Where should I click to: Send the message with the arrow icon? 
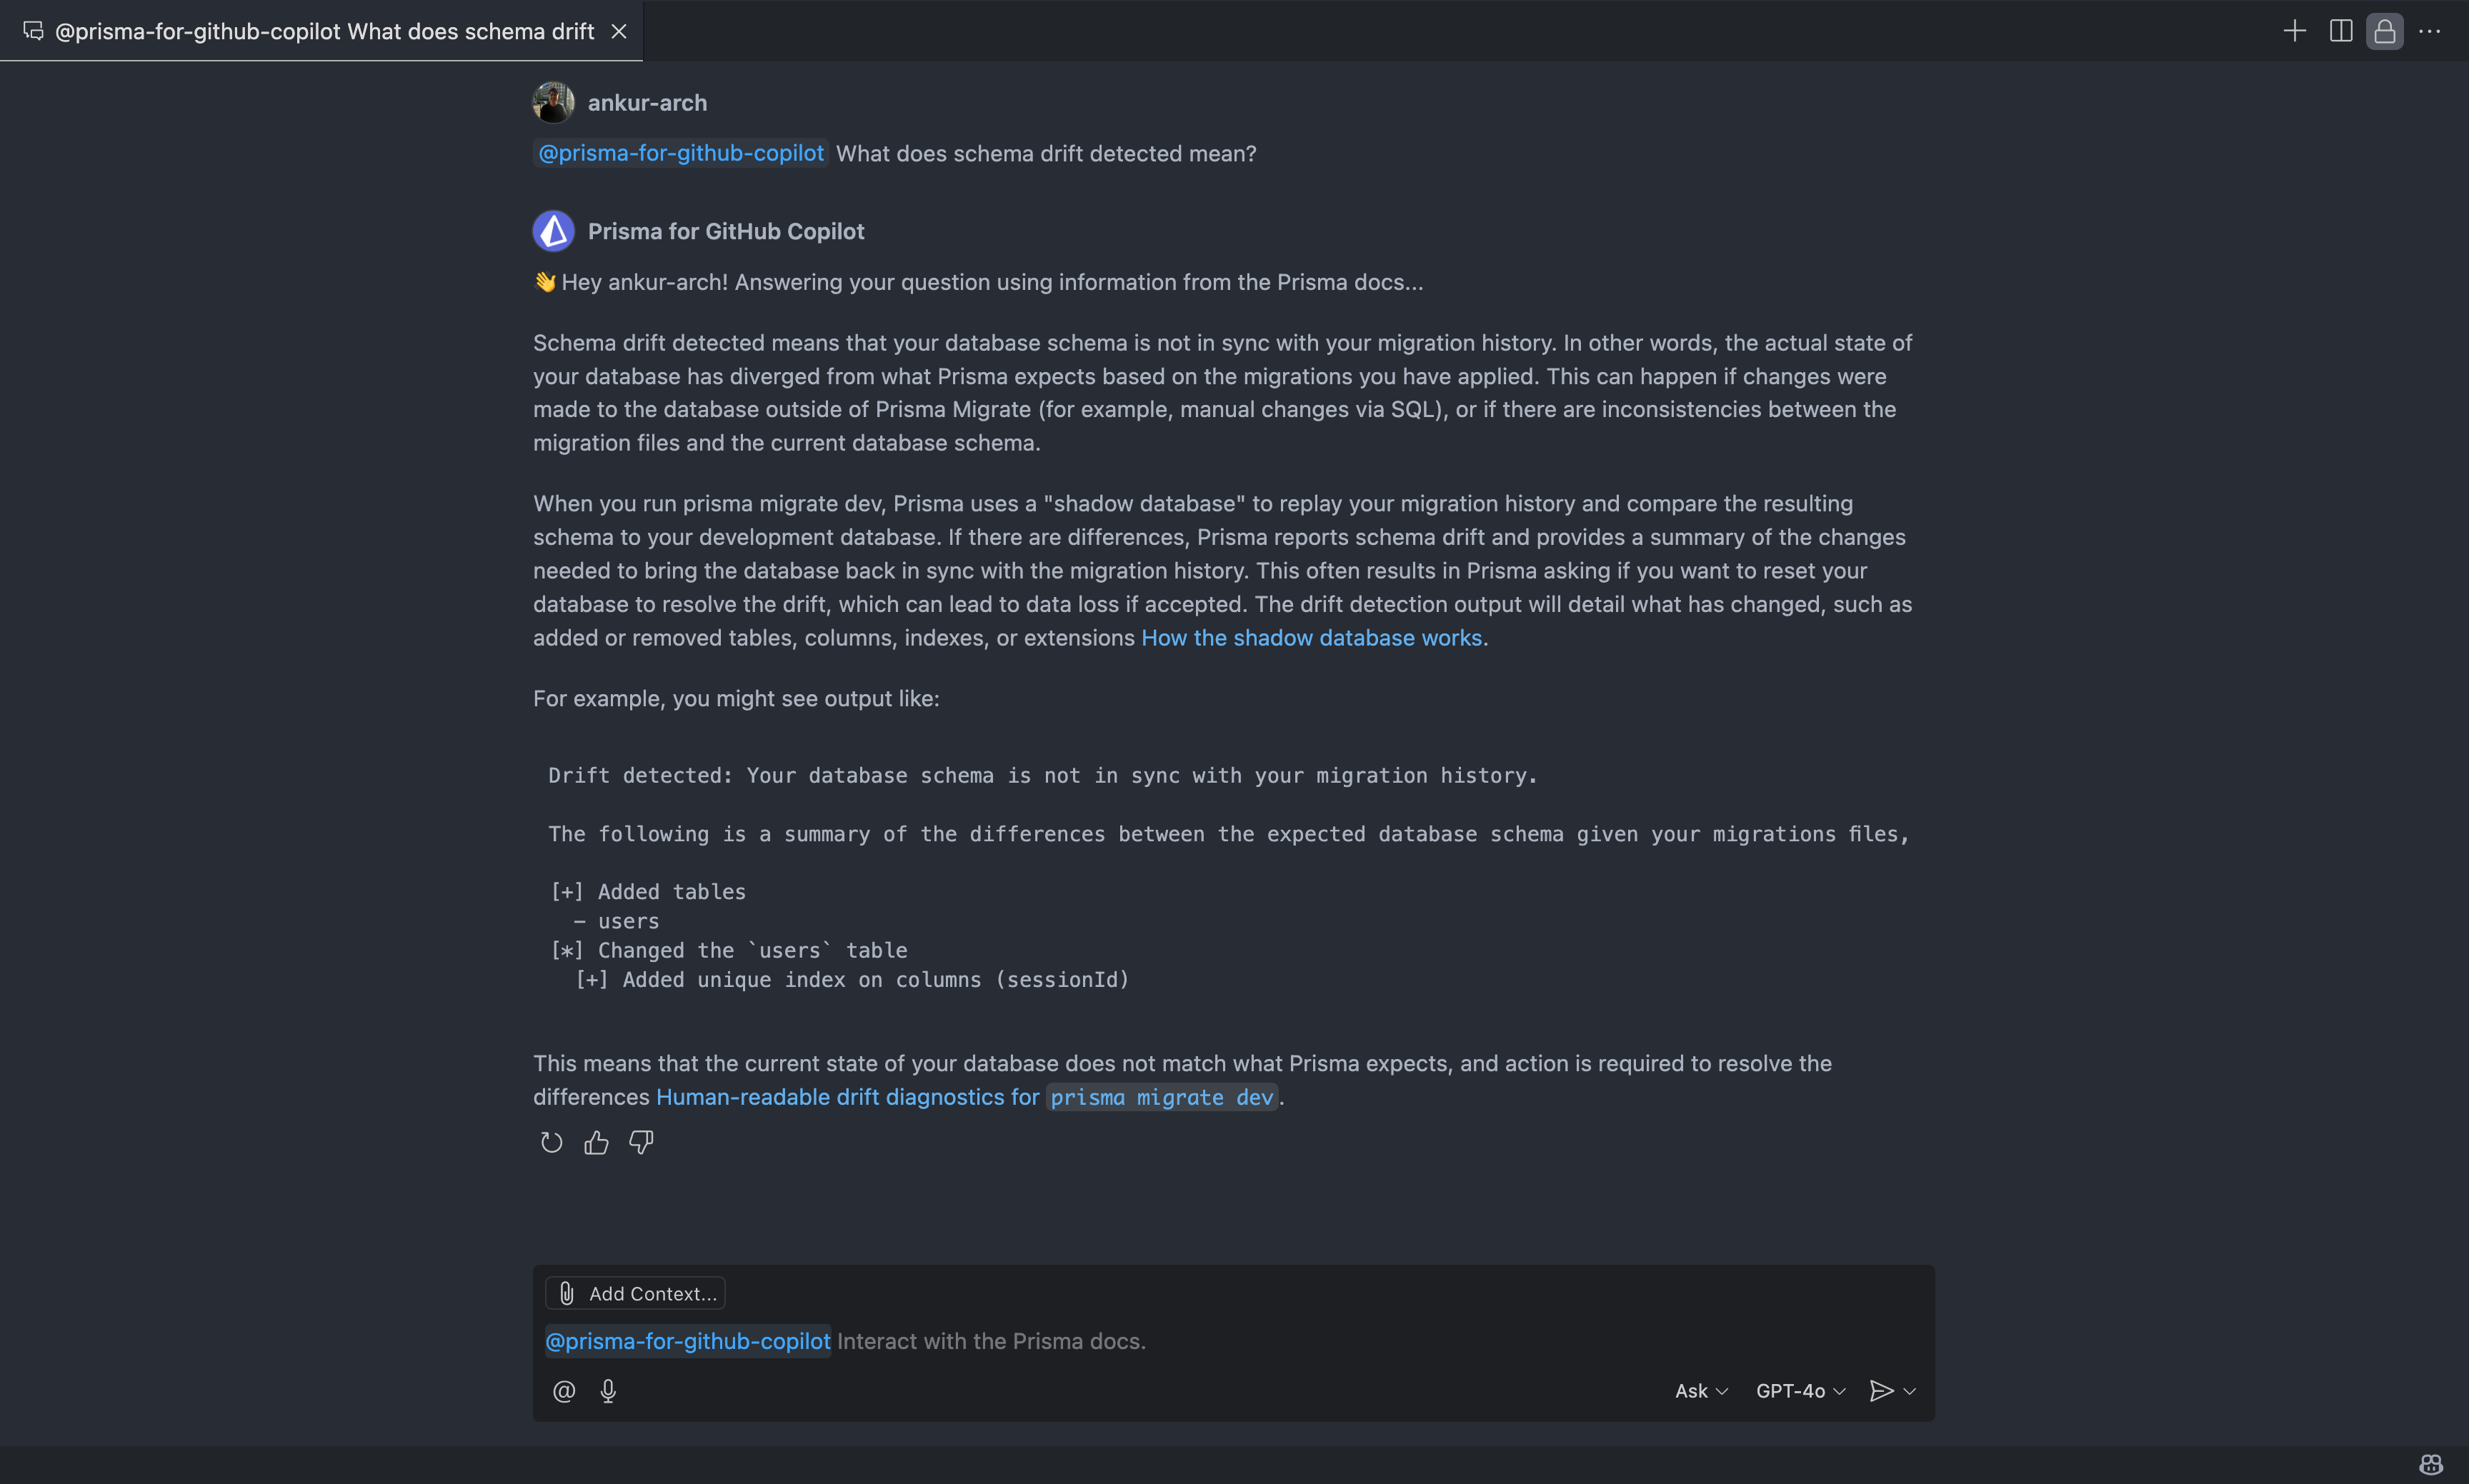(1880, 1391)
